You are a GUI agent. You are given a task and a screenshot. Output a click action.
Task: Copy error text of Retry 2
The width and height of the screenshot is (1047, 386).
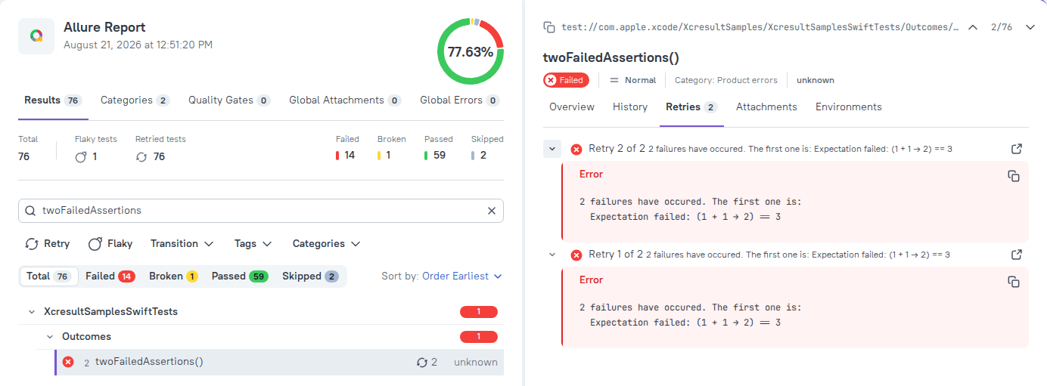click(x=1014, y=176)
